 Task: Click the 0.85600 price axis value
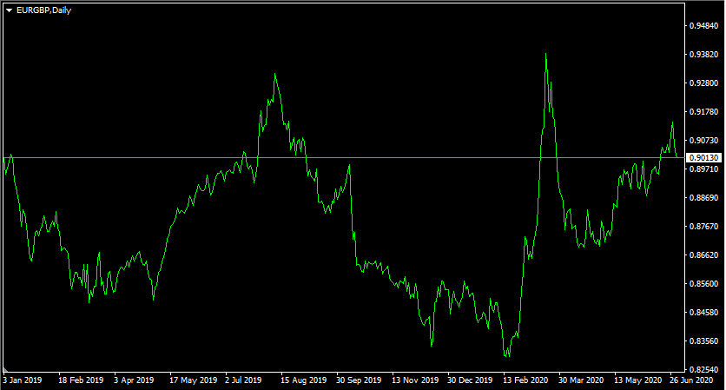pos(703,284)
